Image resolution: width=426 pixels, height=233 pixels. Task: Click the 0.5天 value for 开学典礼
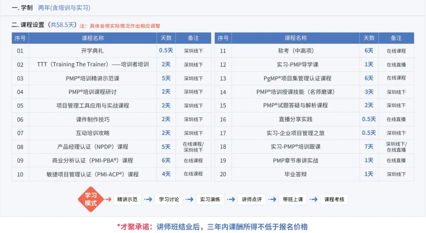point(166,50)
